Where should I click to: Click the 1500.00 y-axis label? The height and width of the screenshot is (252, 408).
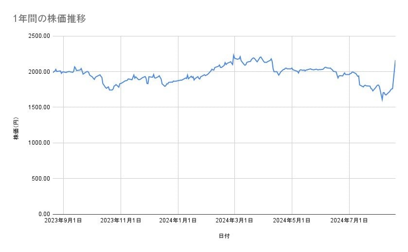point(38,107)
